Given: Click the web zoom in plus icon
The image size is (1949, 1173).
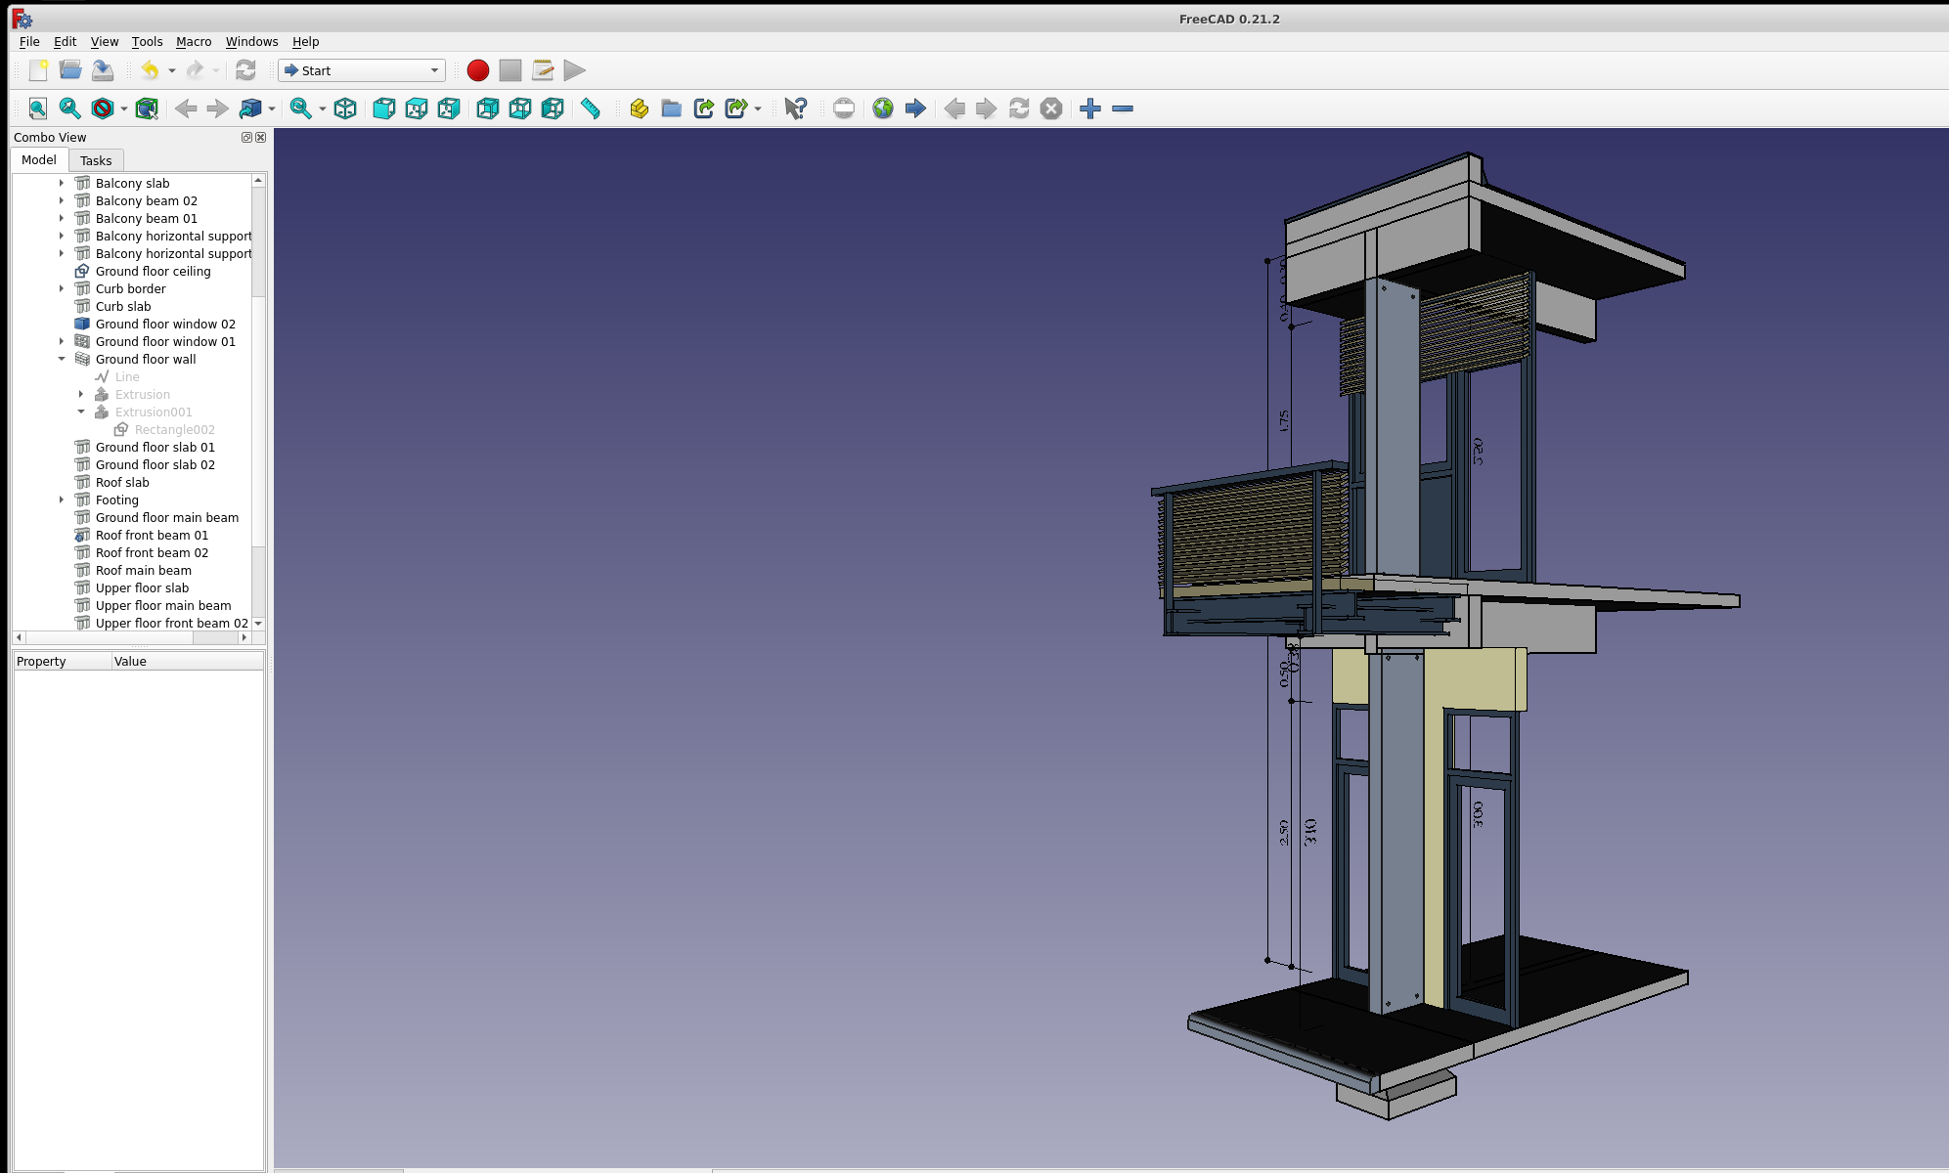Looking at the screenshot, I should click(1090, 109).
